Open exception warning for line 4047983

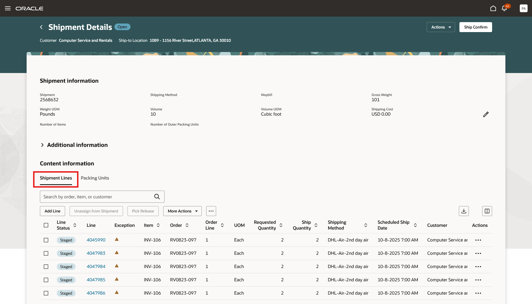click(x=117, y=253)
